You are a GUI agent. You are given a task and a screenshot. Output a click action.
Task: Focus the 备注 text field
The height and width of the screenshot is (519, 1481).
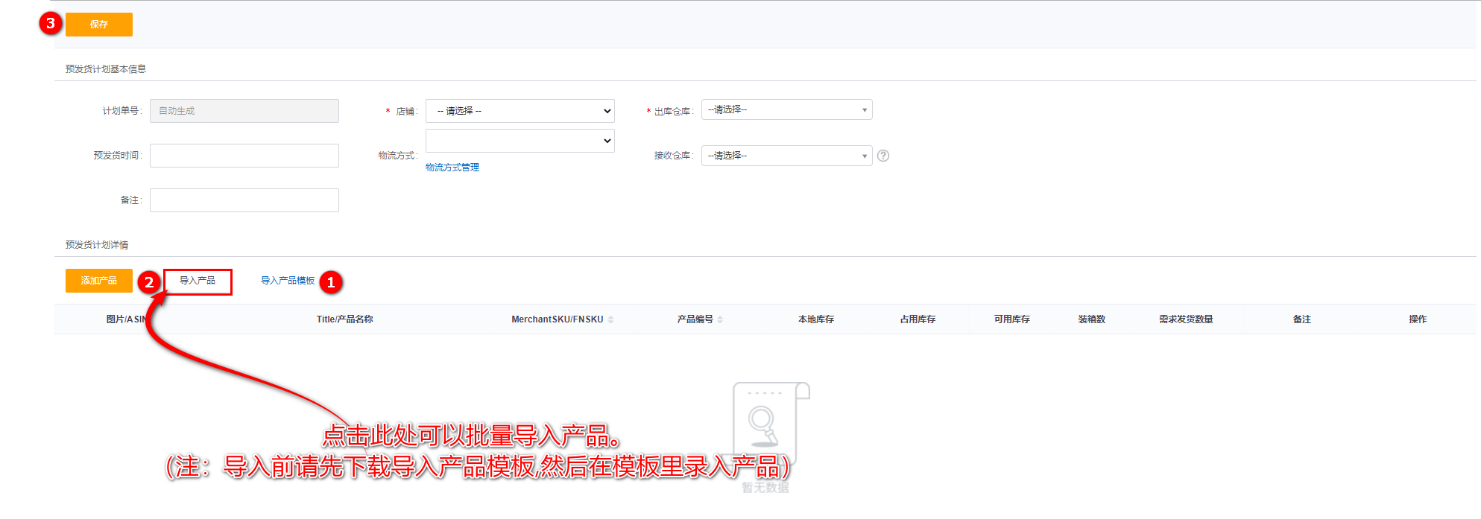coord(244,200)
